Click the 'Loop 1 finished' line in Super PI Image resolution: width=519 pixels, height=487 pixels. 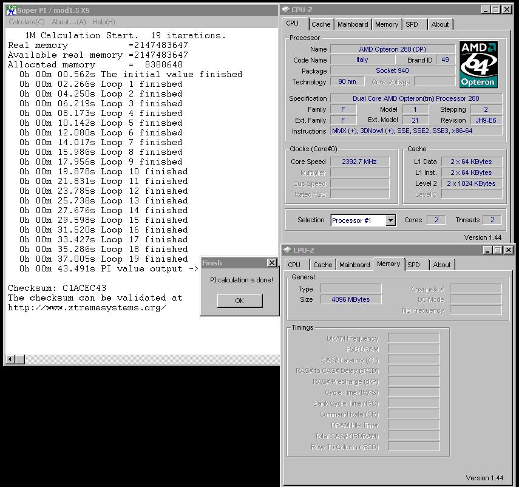(101, 84)
